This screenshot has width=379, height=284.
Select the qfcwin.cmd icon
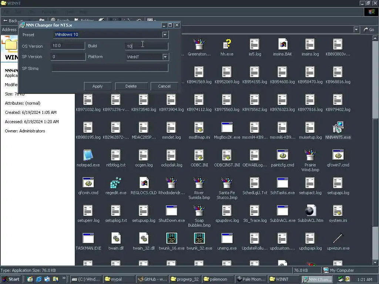click(88, 183)
